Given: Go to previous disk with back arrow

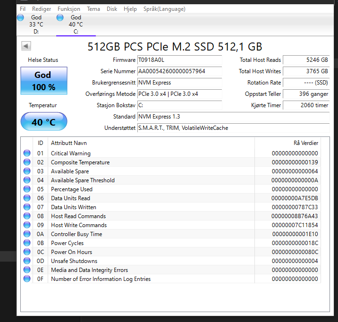Looking at the screenshot, I should click(x=26, y=46).
